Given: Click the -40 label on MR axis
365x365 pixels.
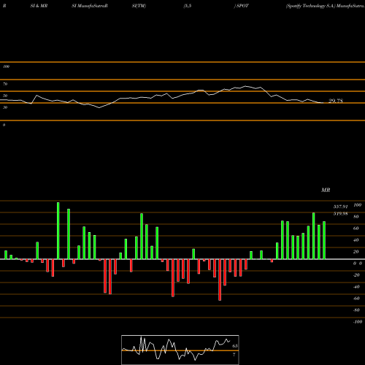Looking at the screenshot, I should tap(356, 287).
